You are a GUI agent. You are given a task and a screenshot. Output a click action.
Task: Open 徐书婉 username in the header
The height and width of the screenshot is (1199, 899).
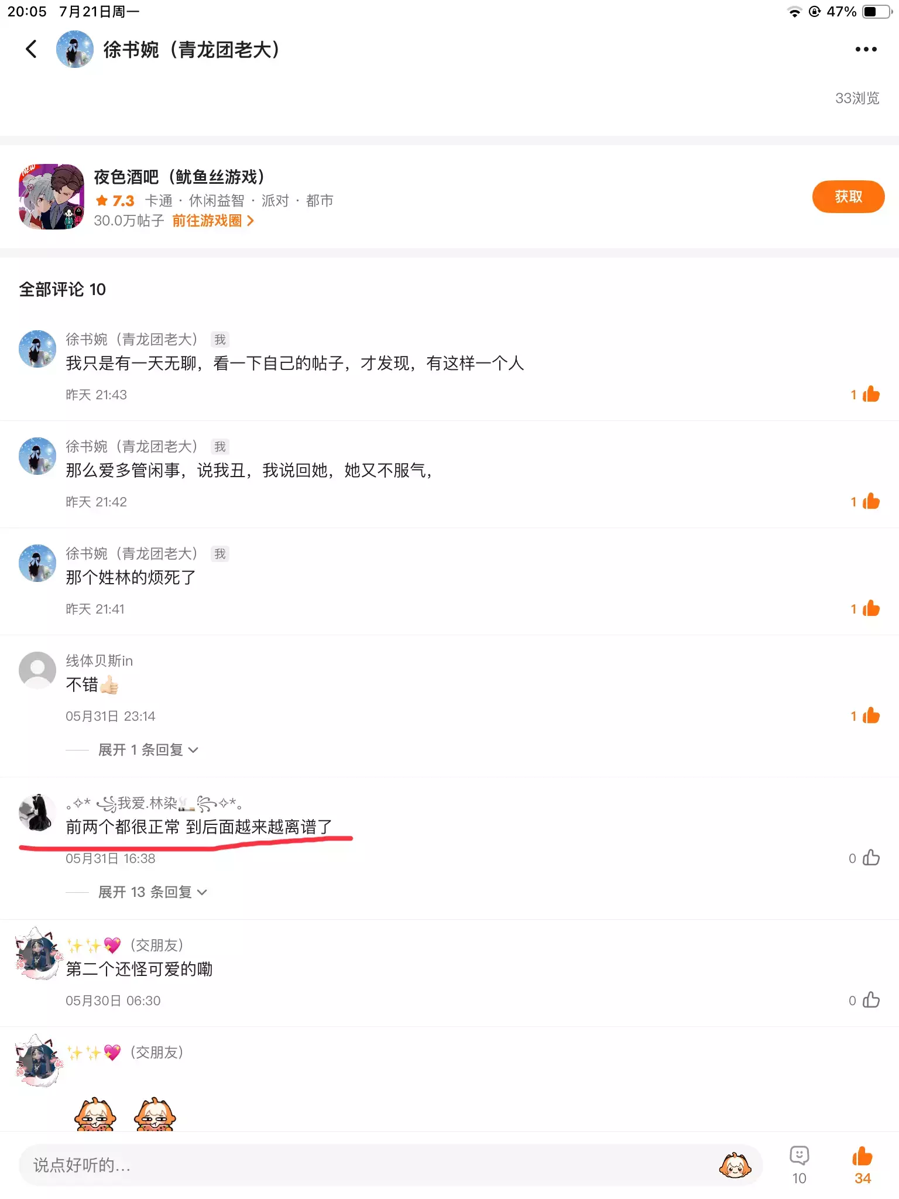pos(191,50)
